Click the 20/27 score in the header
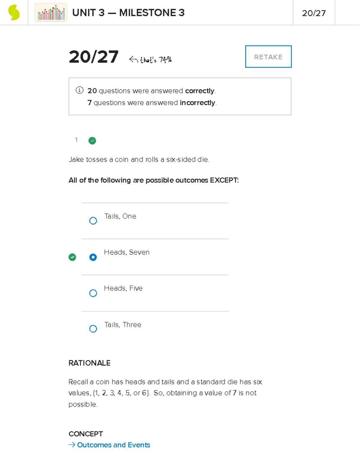360x466 pixels. tap(314, 13)
